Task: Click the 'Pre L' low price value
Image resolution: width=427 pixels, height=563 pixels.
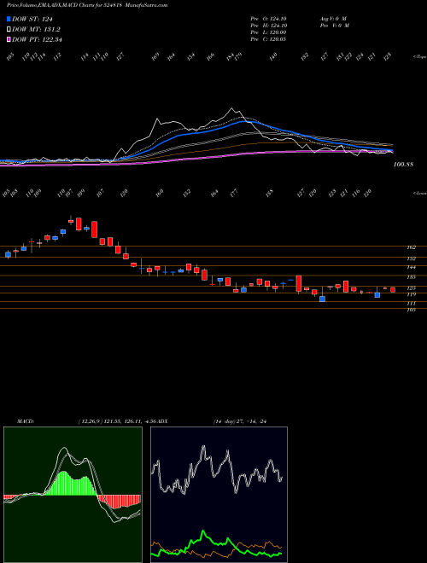Action: [268, 32]
